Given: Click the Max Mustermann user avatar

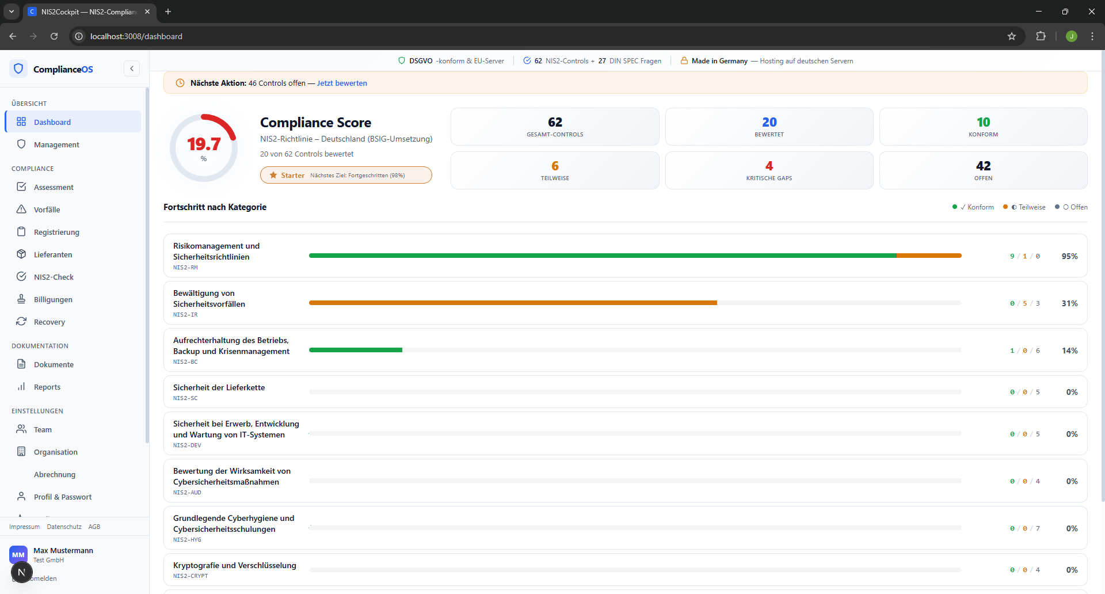Looking at the screenshot, I should tap(18, 555).
